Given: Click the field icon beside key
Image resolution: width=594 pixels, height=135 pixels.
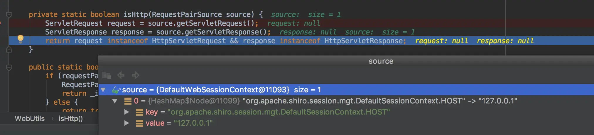Looking at the screenshot, I should click(x=140, y=112).
